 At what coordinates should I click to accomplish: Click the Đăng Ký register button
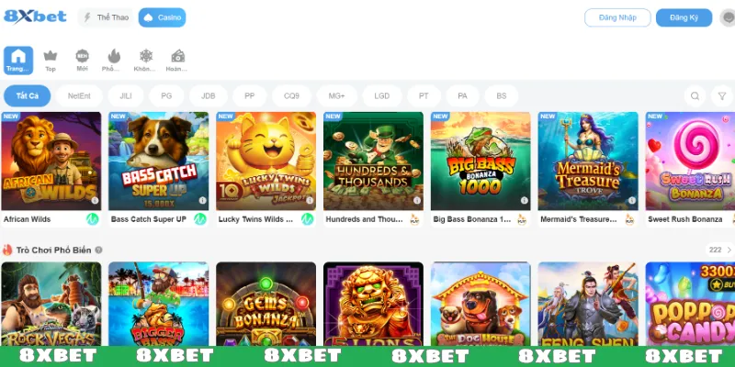pyautogui.click(x=684, y=17)
